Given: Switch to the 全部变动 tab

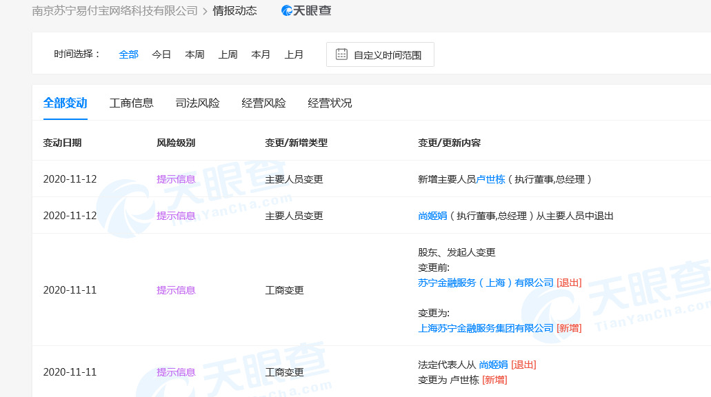Looking at the screenshot, I should pos(66,103).
